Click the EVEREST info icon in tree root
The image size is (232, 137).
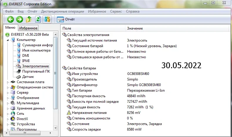(7, 35)
